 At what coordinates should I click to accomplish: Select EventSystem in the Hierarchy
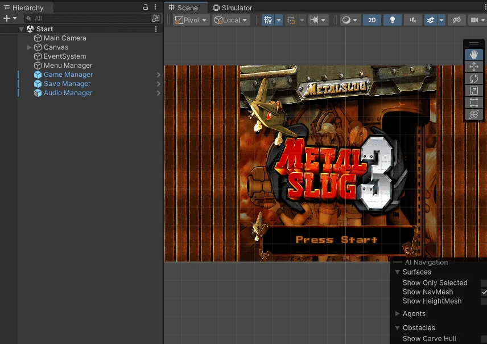pos(65,56)
